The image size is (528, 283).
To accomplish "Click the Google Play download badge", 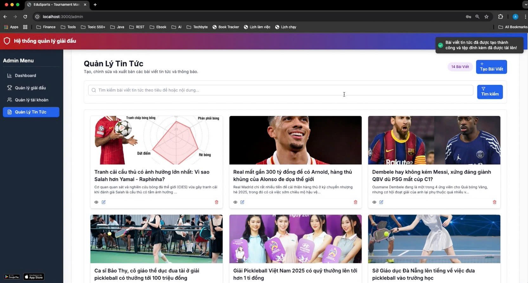I will (12, 277).
